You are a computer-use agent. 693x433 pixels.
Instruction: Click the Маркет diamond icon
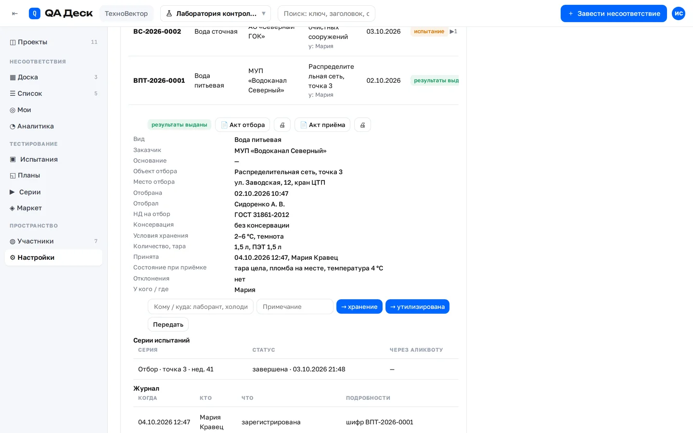click(x=13, y=208)
